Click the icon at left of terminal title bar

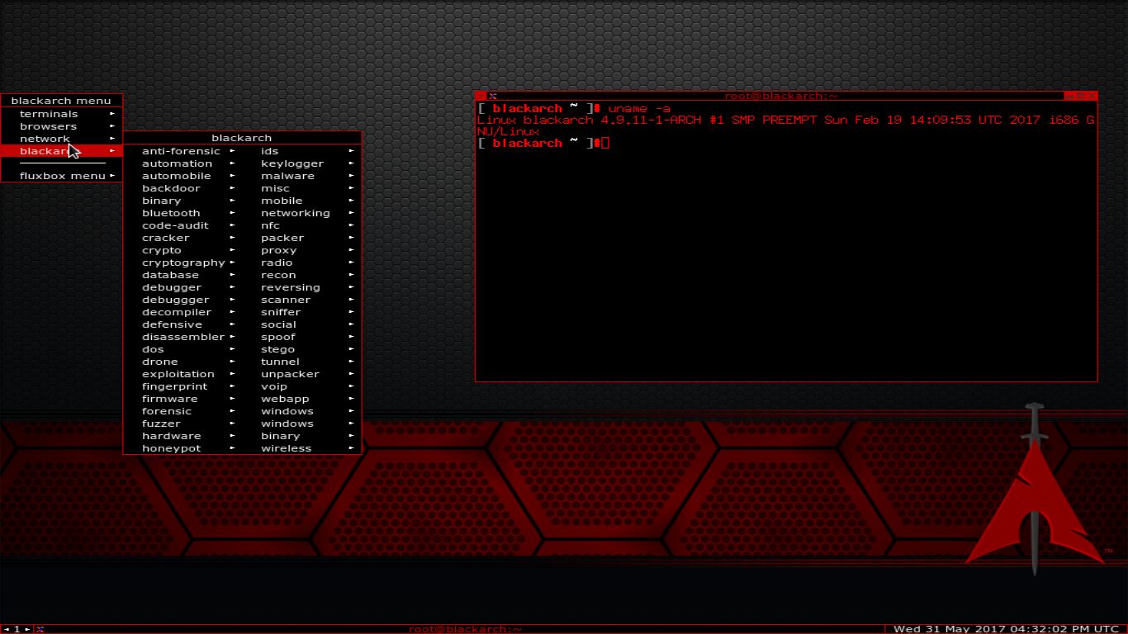tap(492, 96)
